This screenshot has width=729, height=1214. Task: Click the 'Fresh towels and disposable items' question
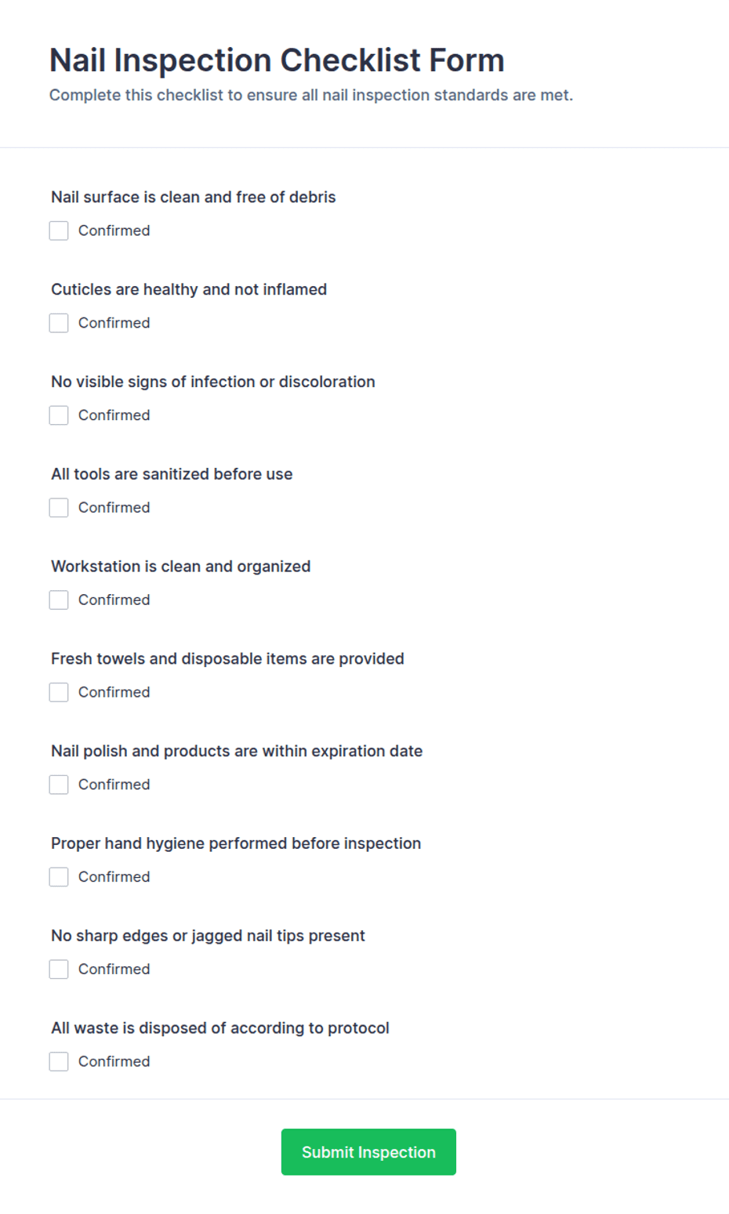pyautogui.click(x=227, y=659)
